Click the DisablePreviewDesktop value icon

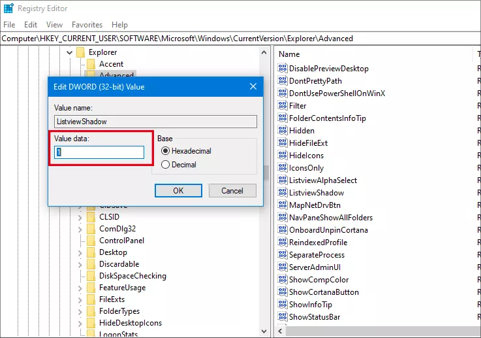click(282, 68)
